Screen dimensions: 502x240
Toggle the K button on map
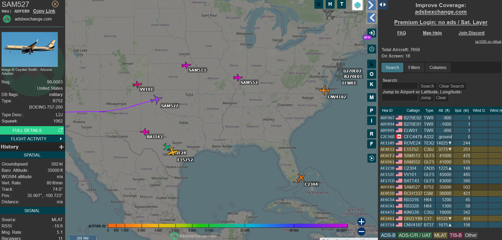[372, 84]
